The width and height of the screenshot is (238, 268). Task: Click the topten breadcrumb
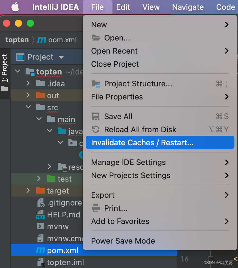click(17, 40)
